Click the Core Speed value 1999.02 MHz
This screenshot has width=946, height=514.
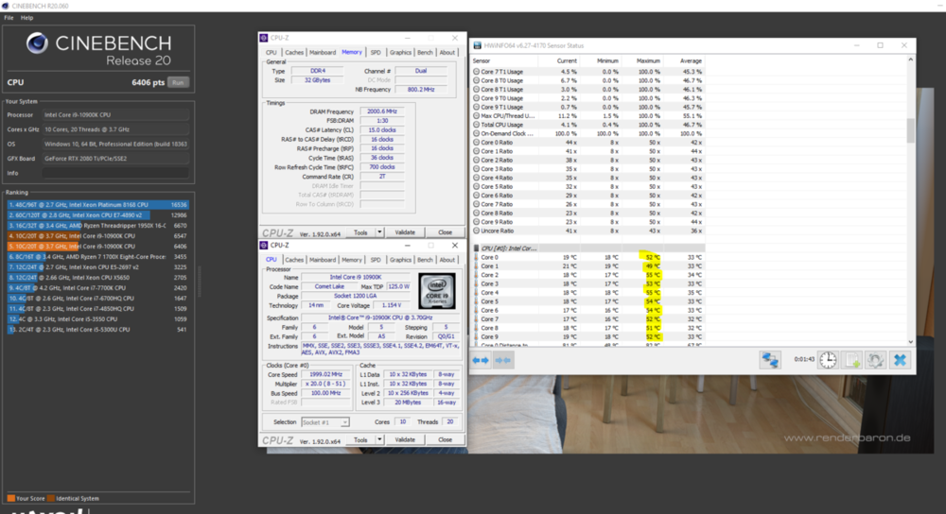(x=325, y=374)
